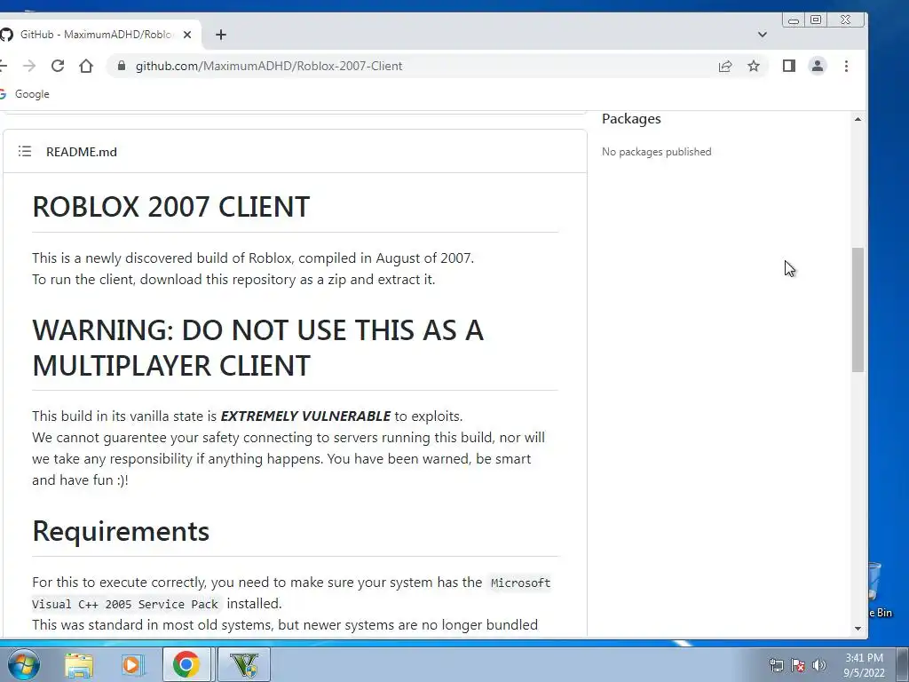909x682 pixels.
Task: Open the Action Center flag icon
Action: pos(798,665)
